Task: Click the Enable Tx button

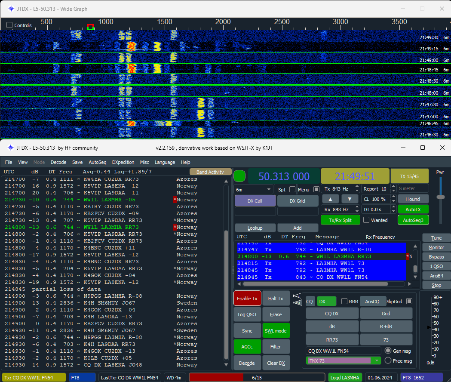Action: click(x=247, y=299)
